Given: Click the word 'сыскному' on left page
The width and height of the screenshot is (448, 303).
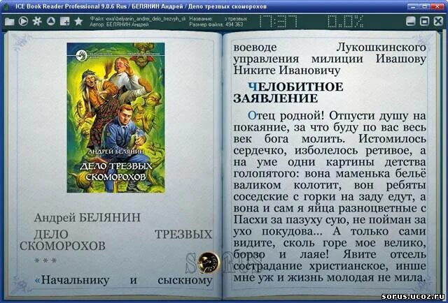Looking at the screenshot, I should [x=185, y=280].
